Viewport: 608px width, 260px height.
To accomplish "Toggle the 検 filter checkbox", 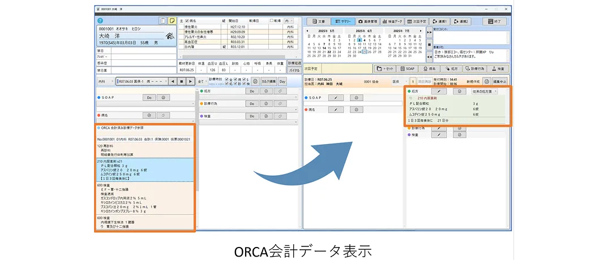I will coord(244,84).
